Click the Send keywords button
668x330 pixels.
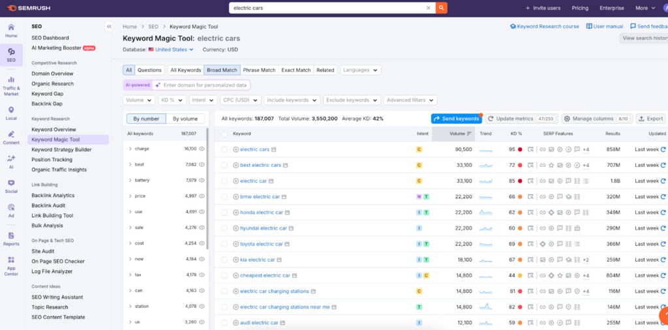[x=456, y=119]
